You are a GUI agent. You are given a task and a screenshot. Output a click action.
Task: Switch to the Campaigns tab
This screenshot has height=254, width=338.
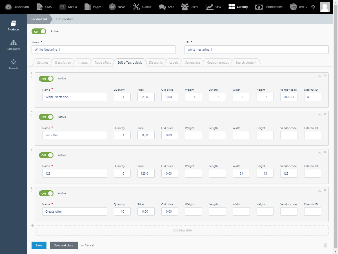[192, 63]
